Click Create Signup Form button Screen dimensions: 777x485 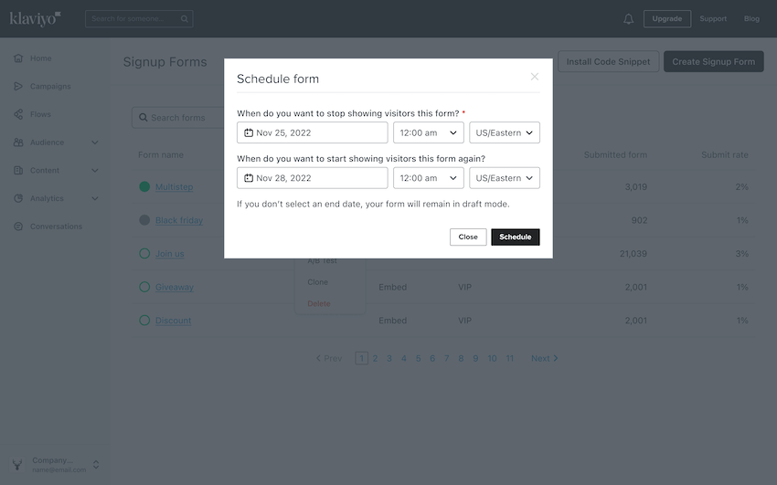tap(714, 61)
